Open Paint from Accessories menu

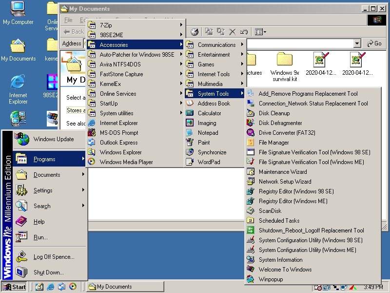[214, 143]
